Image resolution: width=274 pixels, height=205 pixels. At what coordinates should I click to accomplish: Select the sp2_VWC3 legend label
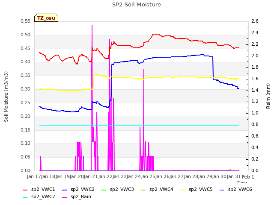point(122,190)
